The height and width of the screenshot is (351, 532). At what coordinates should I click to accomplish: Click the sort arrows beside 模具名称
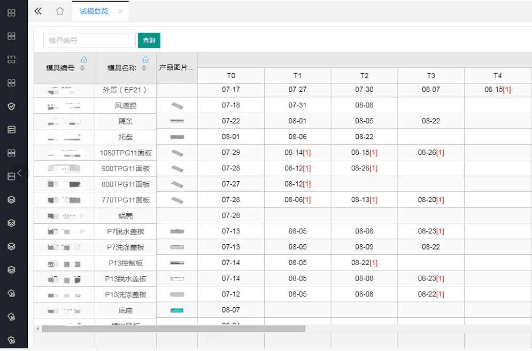pyautogui.click(x=144, y=68)
